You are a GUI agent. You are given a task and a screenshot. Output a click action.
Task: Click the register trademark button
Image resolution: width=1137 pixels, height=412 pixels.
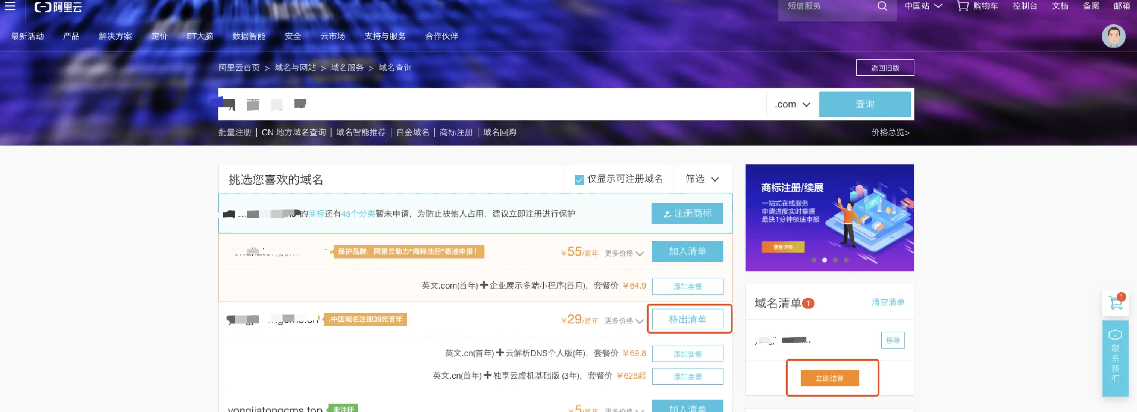[x=687, y=213]
